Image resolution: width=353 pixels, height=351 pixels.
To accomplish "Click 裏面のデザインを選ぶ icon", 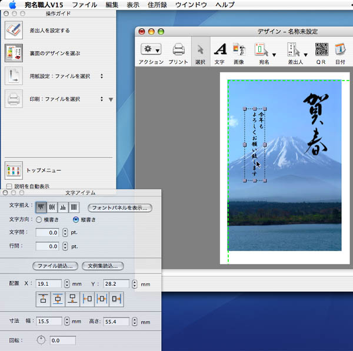I will coord(14,53).
